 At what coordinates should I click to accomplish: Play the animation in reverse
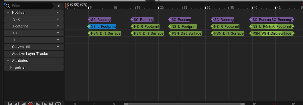coord(23,104)
